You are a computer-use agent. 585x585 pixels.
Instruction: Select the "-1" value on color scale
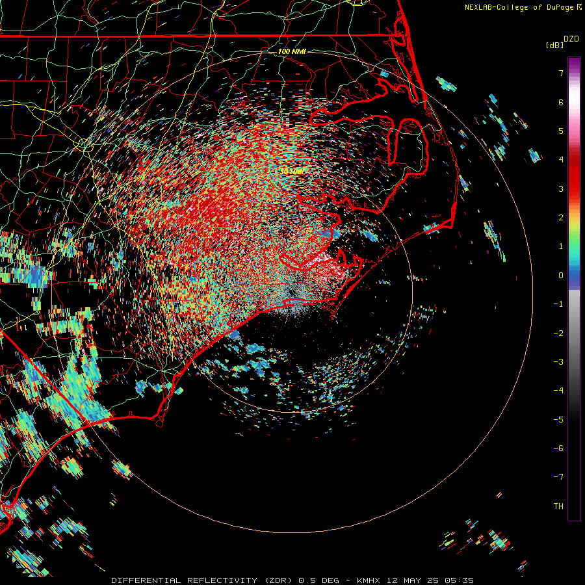[558, 304]
